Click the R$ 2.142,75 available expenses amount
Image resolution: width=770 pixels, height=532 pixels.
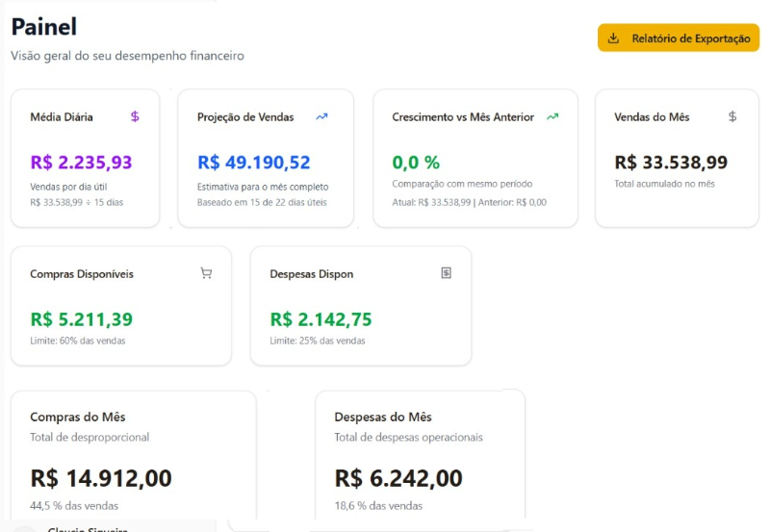tap(321, 319)
